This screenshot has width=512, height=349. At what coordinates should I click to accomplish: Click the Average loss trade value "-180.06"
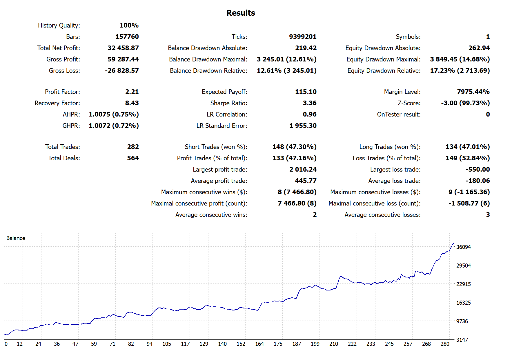coord(478,181)
